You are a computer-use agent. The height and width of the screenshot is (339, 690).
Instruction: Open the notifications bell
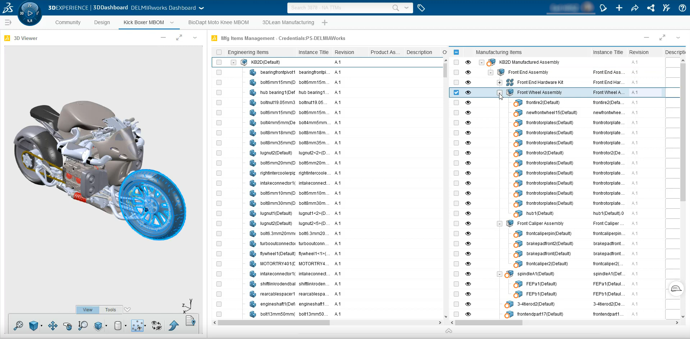(x=603, y=8)
